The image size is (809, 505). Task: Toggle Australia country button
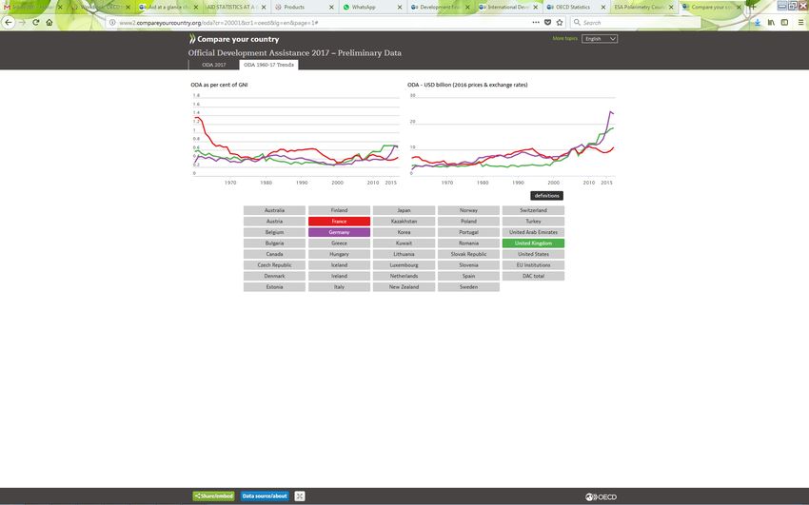click(x=274, y=210)
